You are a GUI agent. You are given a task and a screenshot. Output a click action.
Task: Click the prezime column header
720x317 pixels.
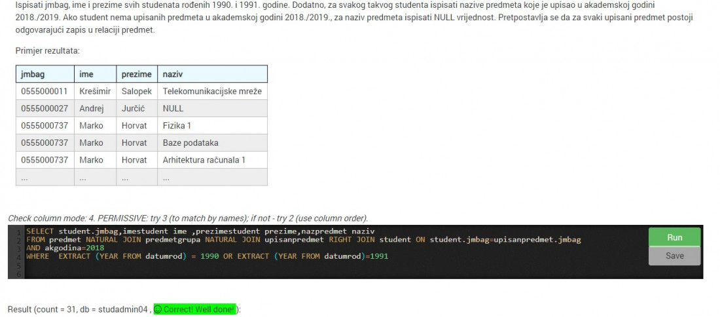[137, 74]
